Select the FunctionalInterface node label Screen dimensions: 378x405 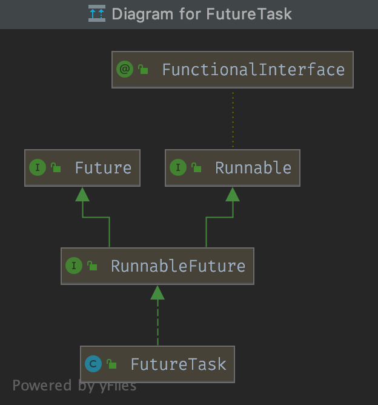coord(253,70)
